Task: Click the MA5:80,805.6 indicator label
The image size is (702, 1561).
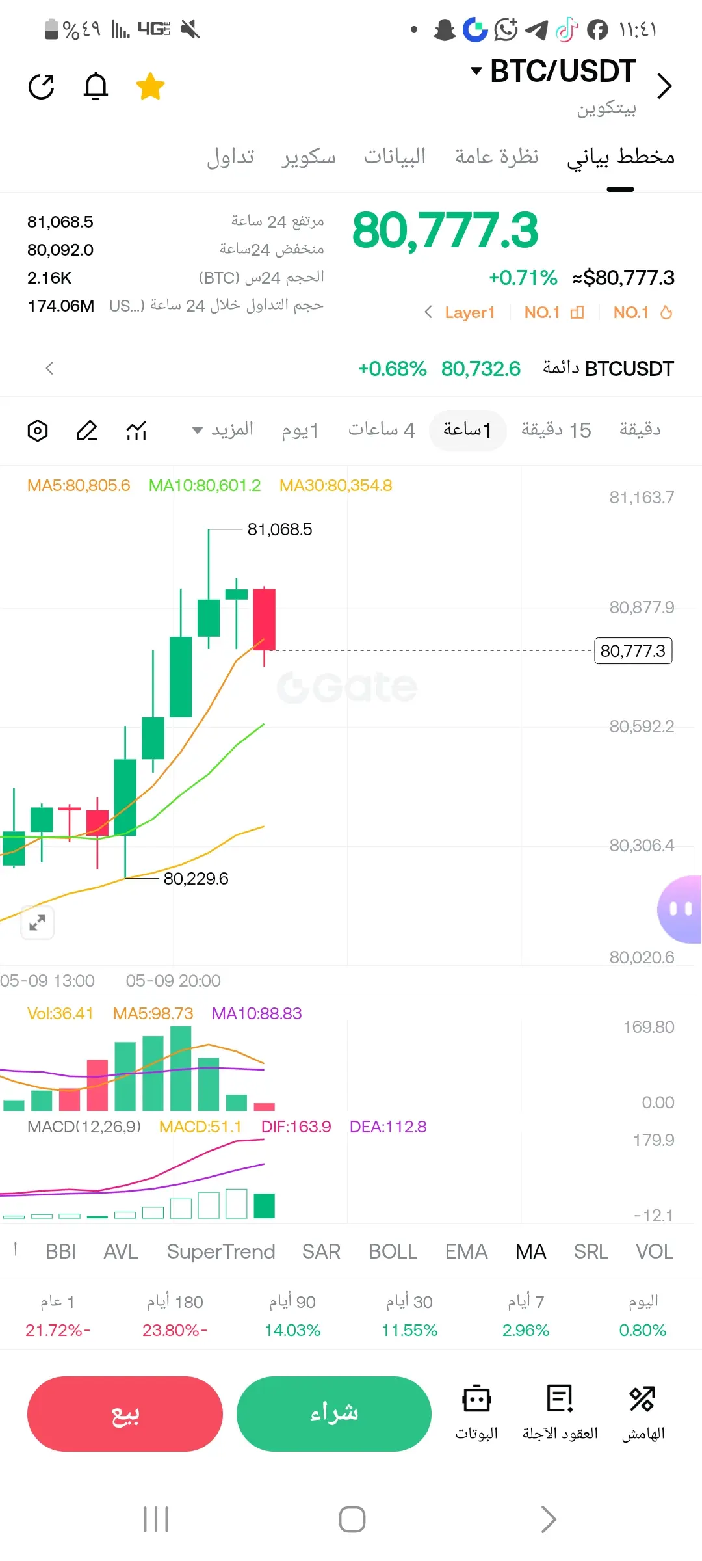Action: 79,486
